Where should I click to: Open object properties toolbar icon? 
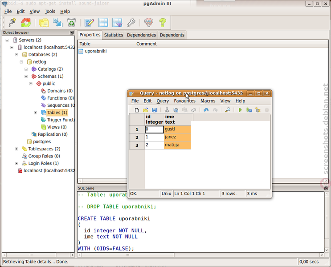tap(44, 23)
